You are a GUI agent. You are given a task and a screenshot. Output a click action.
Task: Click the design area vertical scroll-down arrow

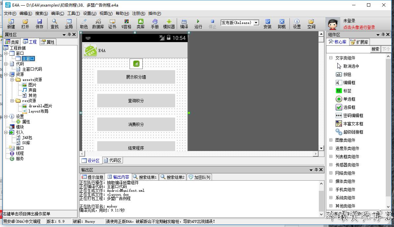(x=321, y=148)
